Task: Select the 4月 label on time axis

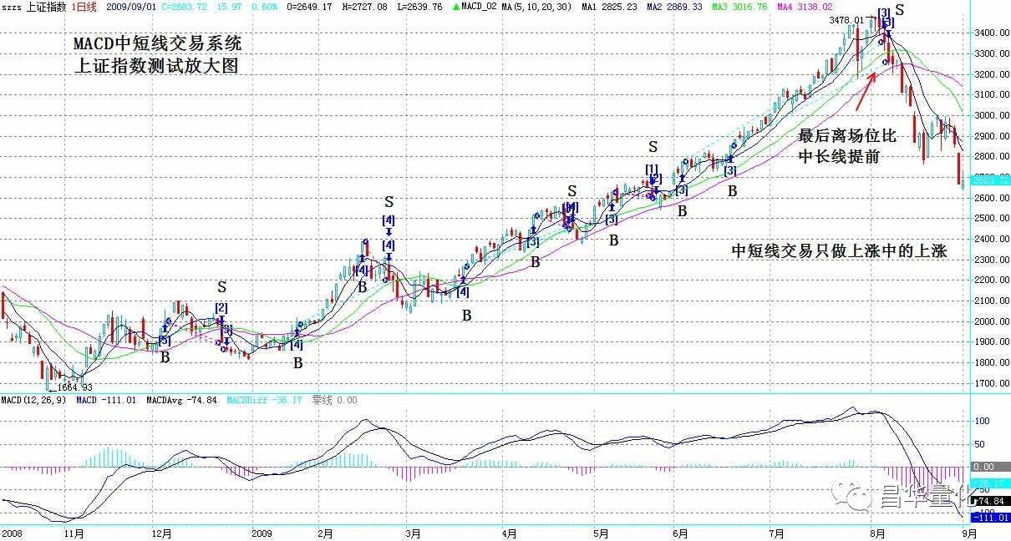Action: click(510, 533)
